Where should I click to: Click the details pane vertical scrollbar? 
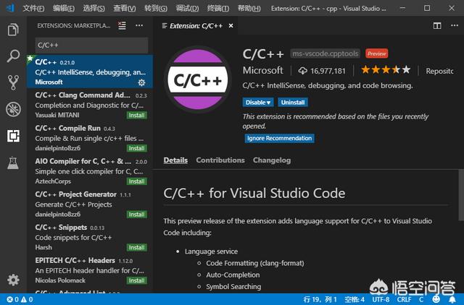pos(461,195)
